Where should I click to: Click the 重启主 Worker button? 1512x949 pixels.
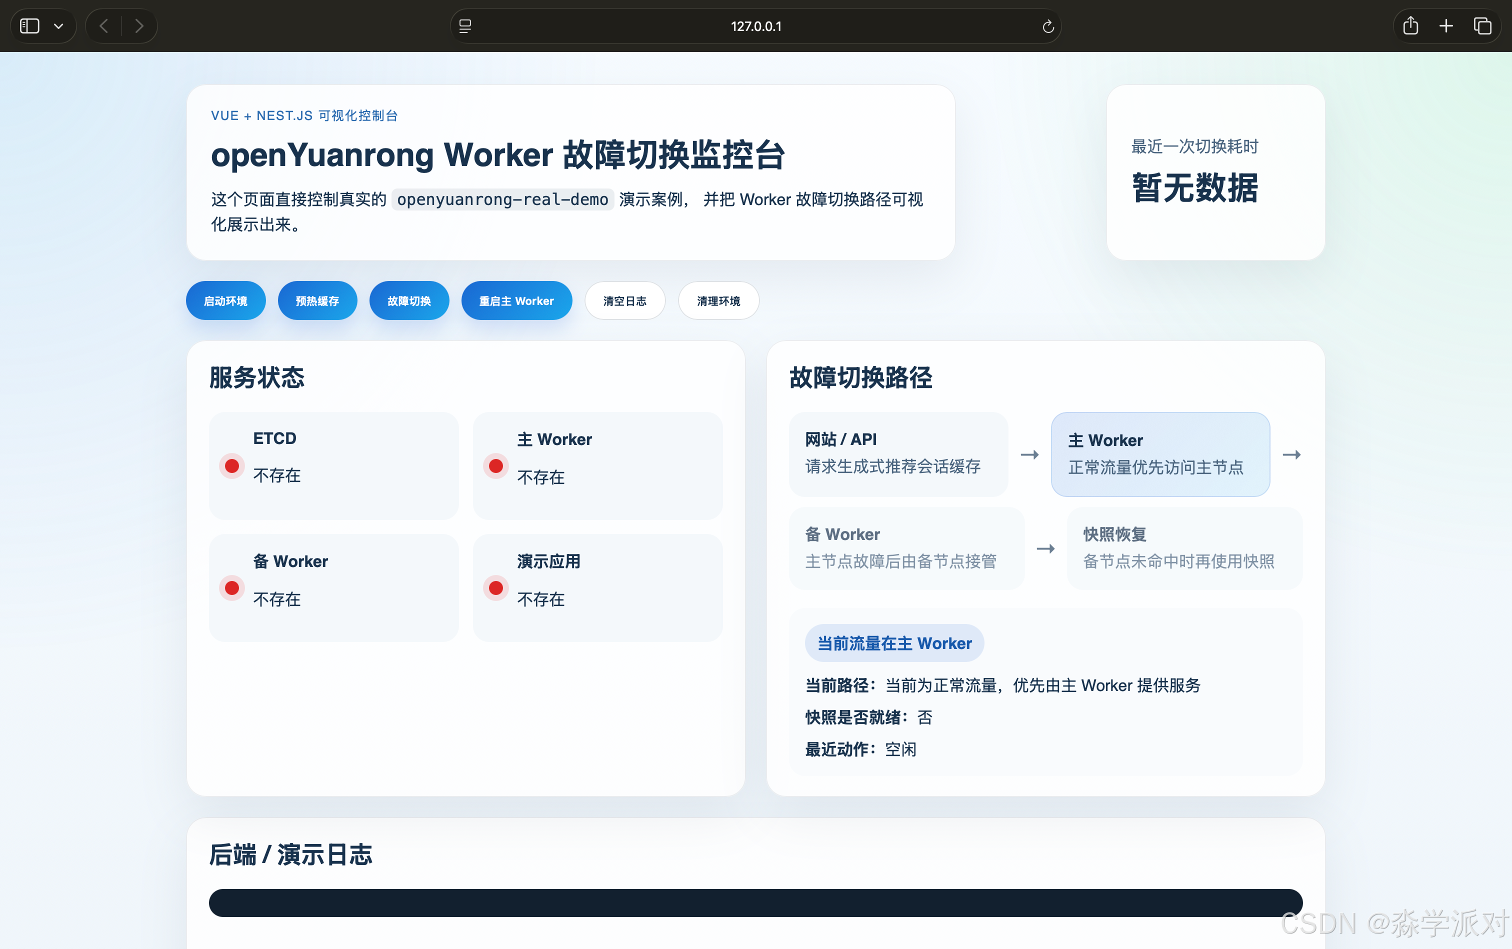[x=516, y=300]
